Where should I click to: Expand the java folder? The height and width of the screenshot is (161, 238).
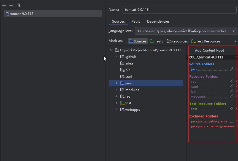[x=117, y=83]
